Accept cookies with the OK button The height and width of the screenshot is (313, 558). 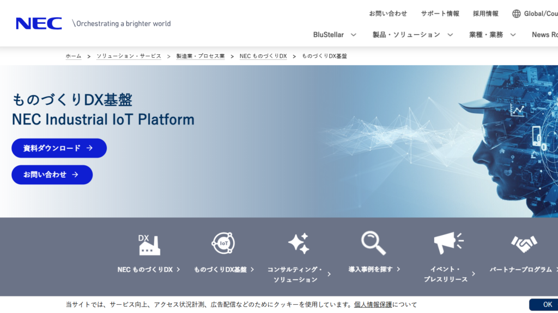pos(547,304)
